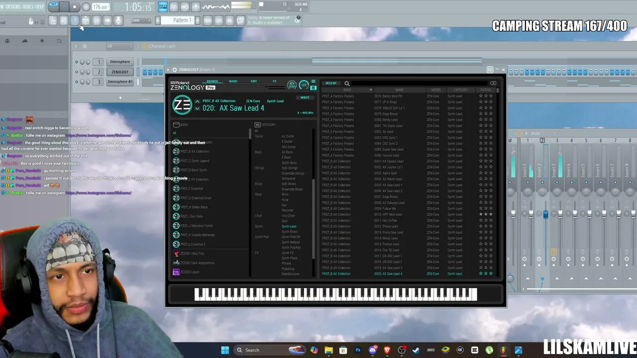Click the magnifier search icon in ZENOLOGY
Screen dimensions: 637x358
pyautogui.click(x=347, y=84)
